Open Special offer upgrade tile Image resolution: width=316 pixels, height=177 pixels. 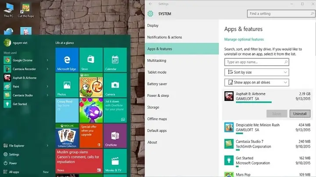point(91,136)
